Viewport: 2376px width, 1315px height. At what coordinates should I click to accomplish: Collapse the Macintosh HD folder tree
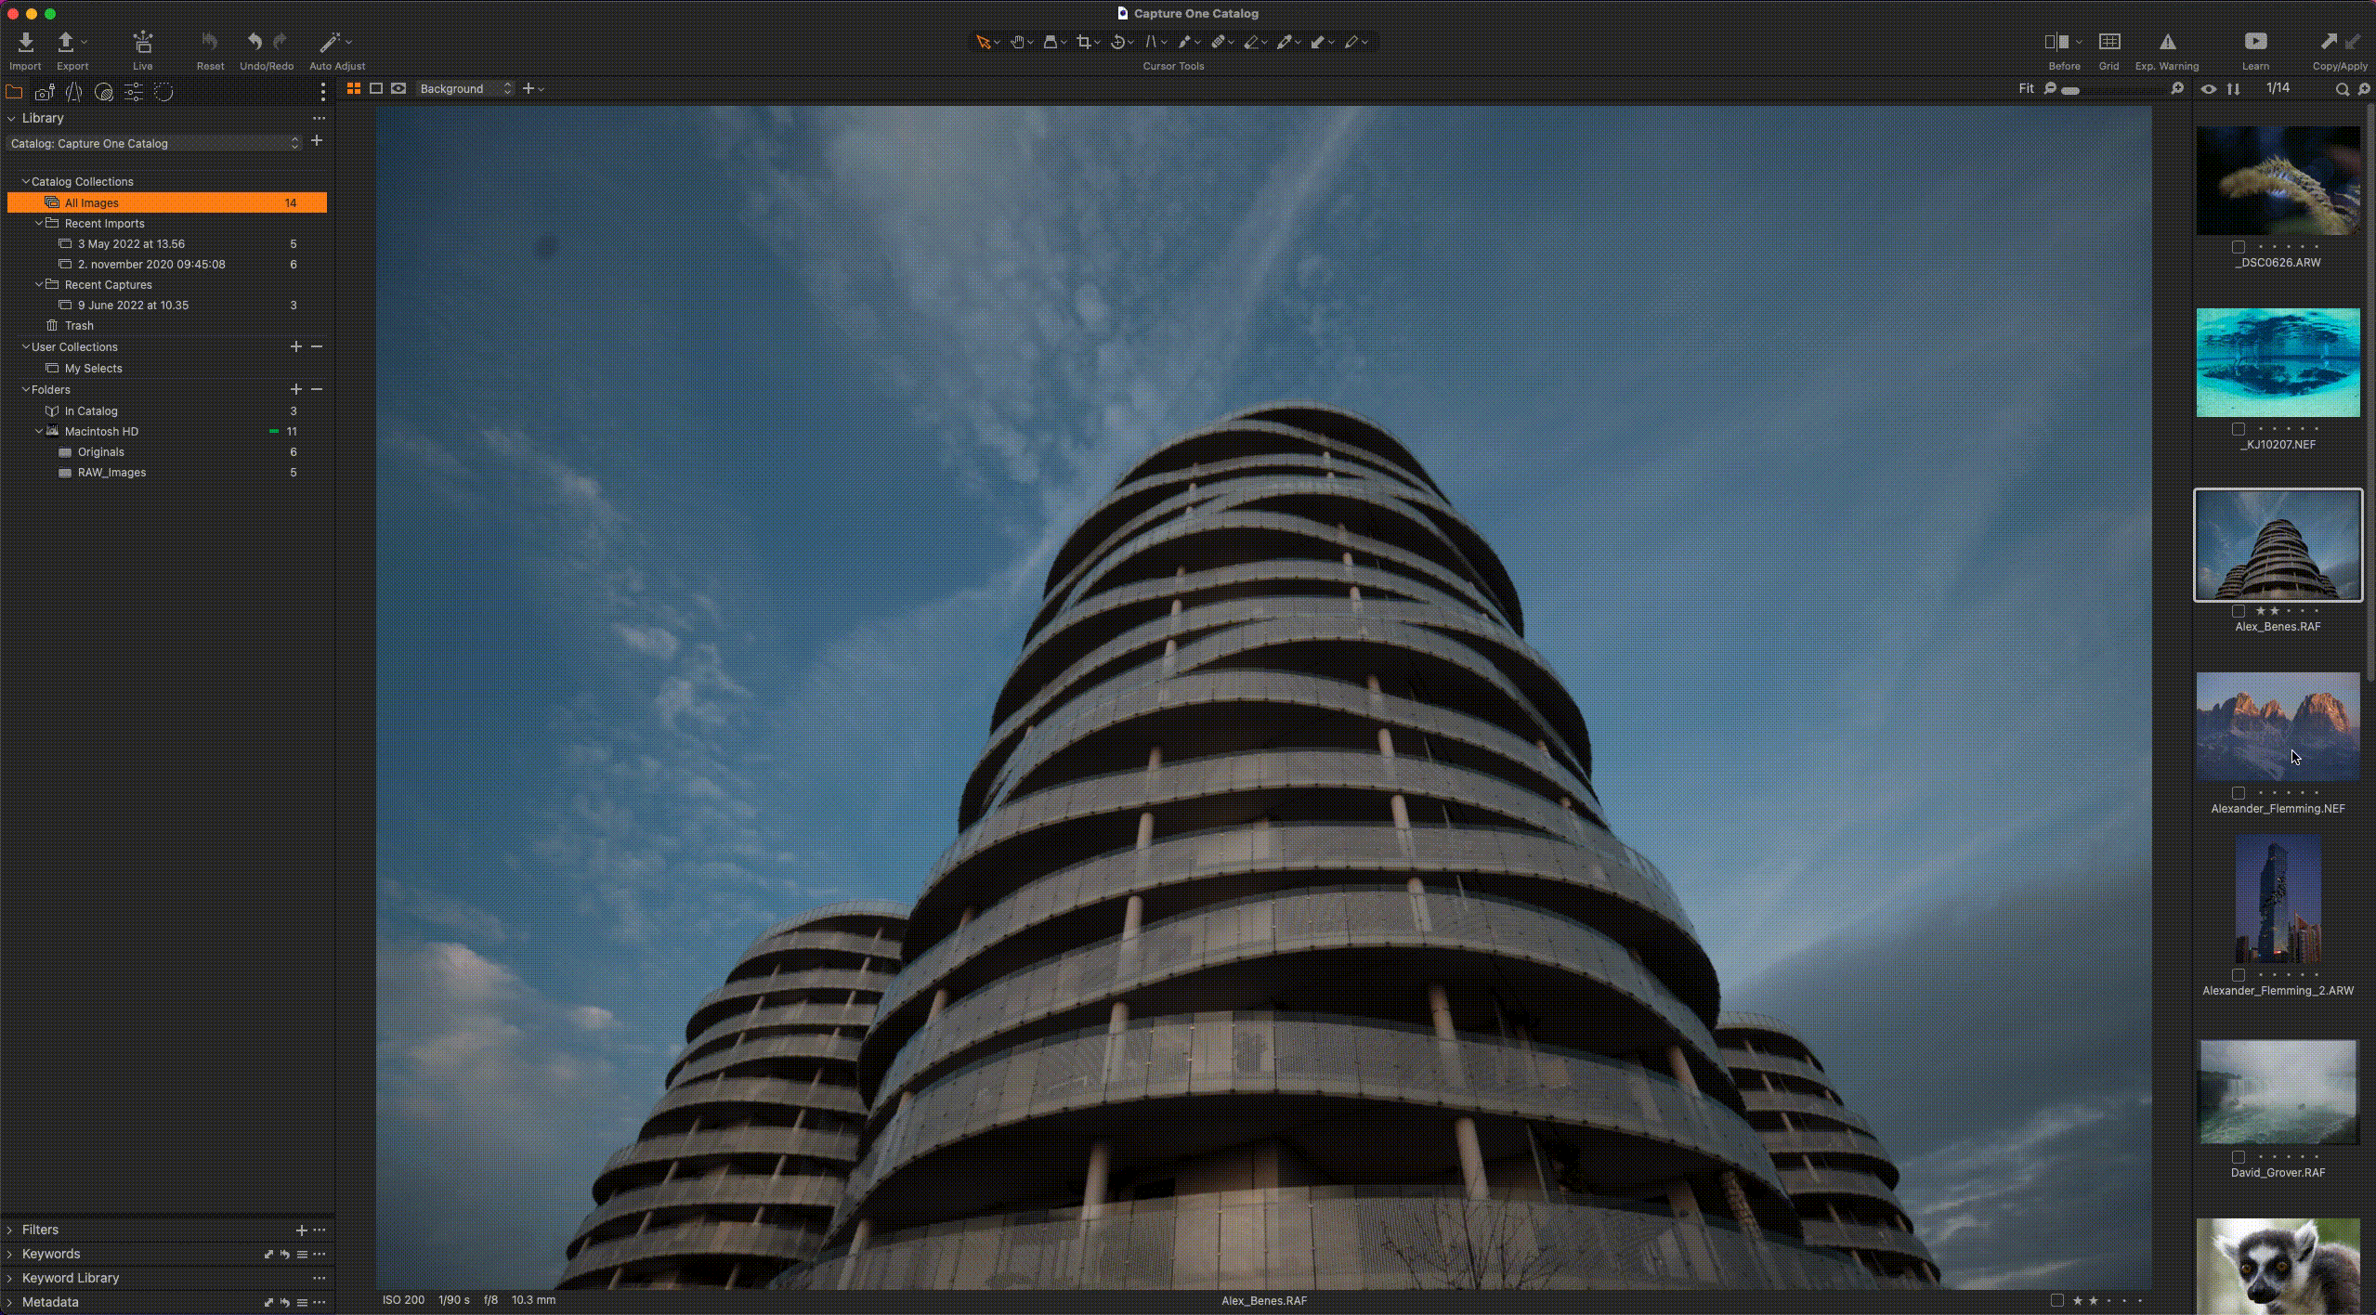(x=39, y=431)
